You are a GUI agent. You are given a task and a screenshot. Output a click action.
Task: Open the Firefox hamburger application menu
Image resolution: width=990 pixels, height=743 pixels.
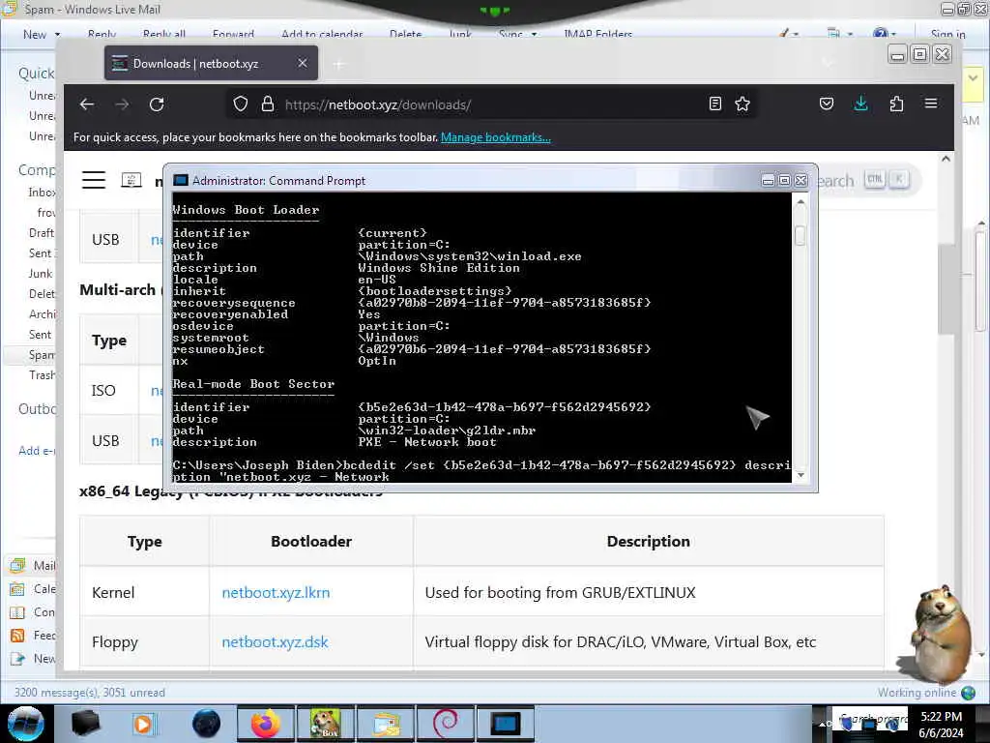(931, 104)
